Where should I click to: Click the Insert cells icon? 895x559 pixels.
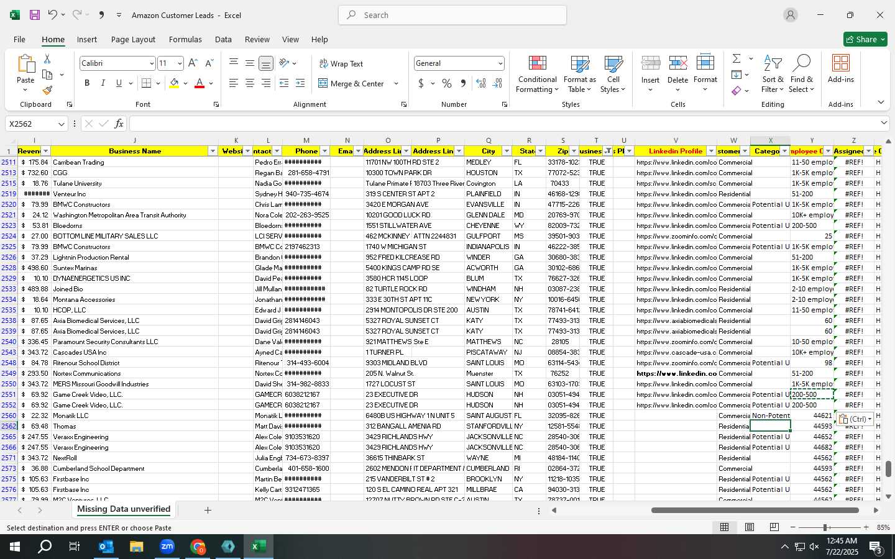click(x=650, y=63)
